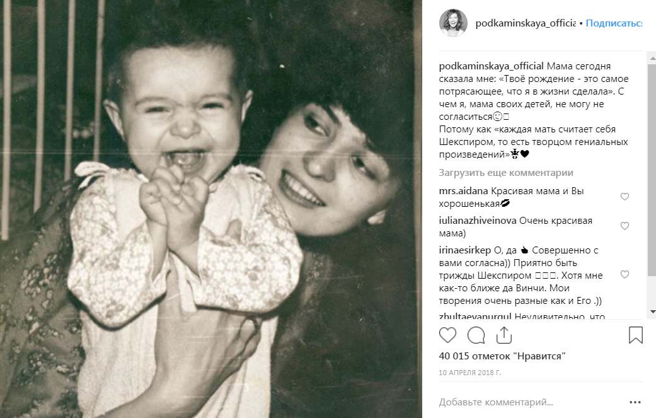Open the iulianazhiveinova profile link

478,221
